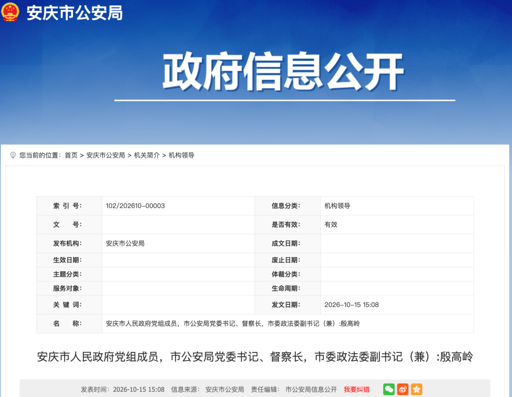
Task: Click the 政府信息公开 banner heading
Action: coord(283,71)
